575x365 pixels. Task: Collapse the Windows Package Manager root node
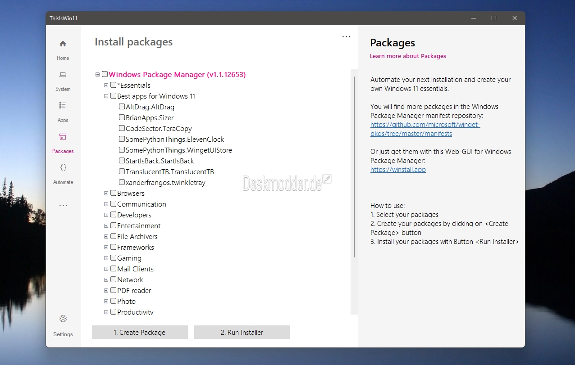pos(97,74)
